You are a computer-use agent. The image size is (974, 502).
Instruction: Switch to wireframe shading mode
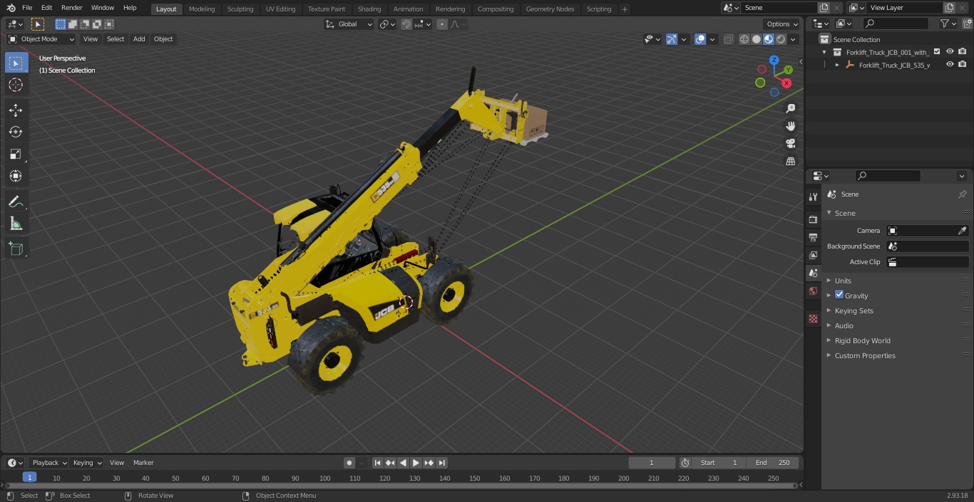pos(744,39)
